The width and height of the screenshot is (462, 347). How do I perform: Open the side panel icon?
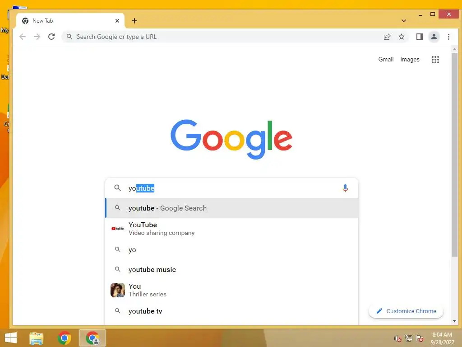pos(419,37)
